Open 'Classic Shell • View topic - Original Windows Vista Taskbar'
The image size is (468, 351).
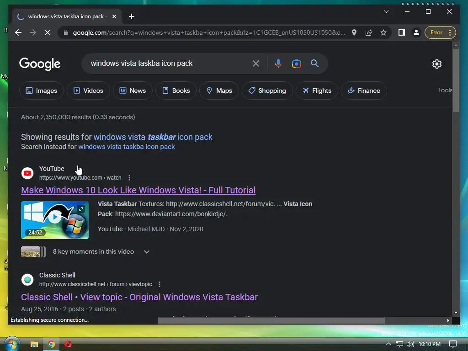point(139,297)
